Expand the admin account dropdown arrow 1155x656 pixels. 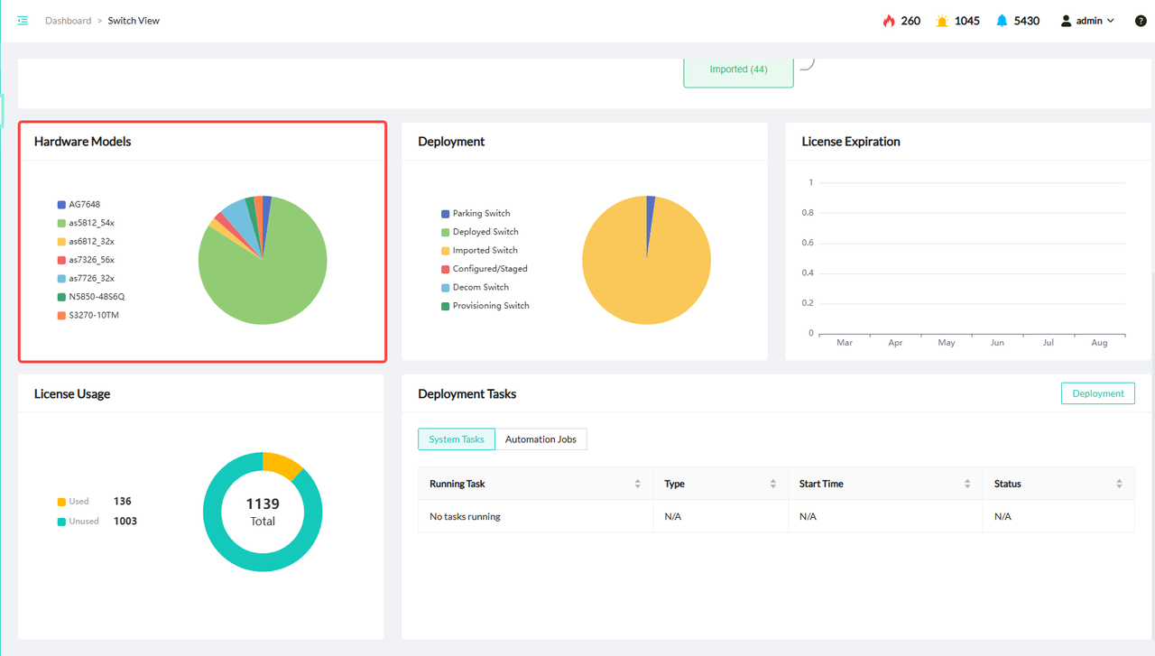(1111, 21)
